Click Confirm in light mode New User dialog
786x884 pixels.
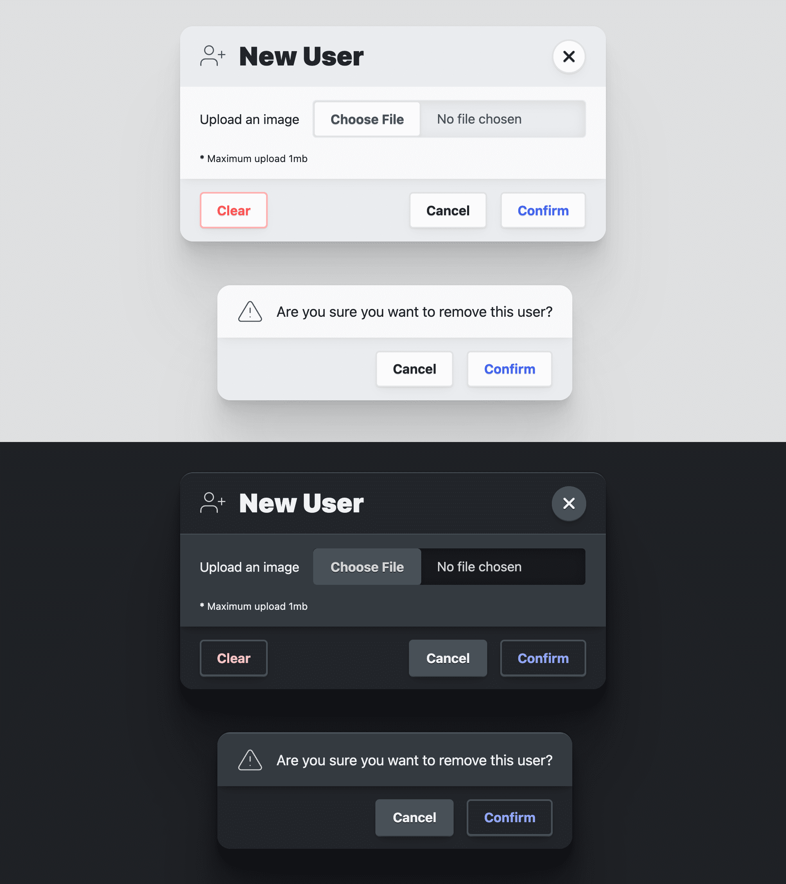click(543, 211)
